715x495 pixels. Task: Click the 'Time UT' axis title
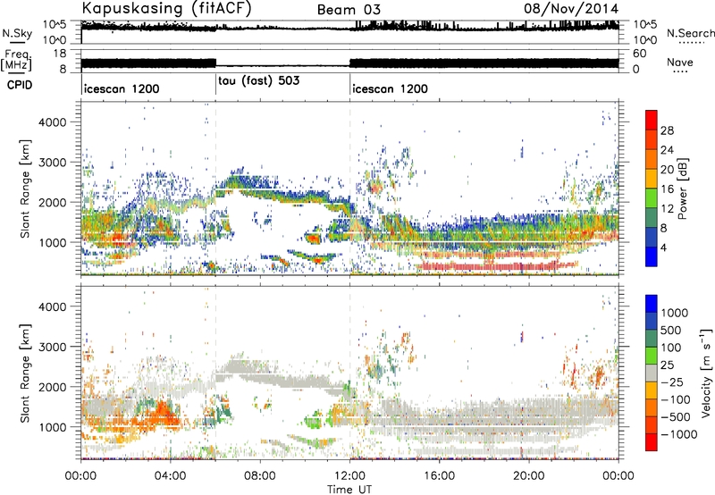point(349,489)
